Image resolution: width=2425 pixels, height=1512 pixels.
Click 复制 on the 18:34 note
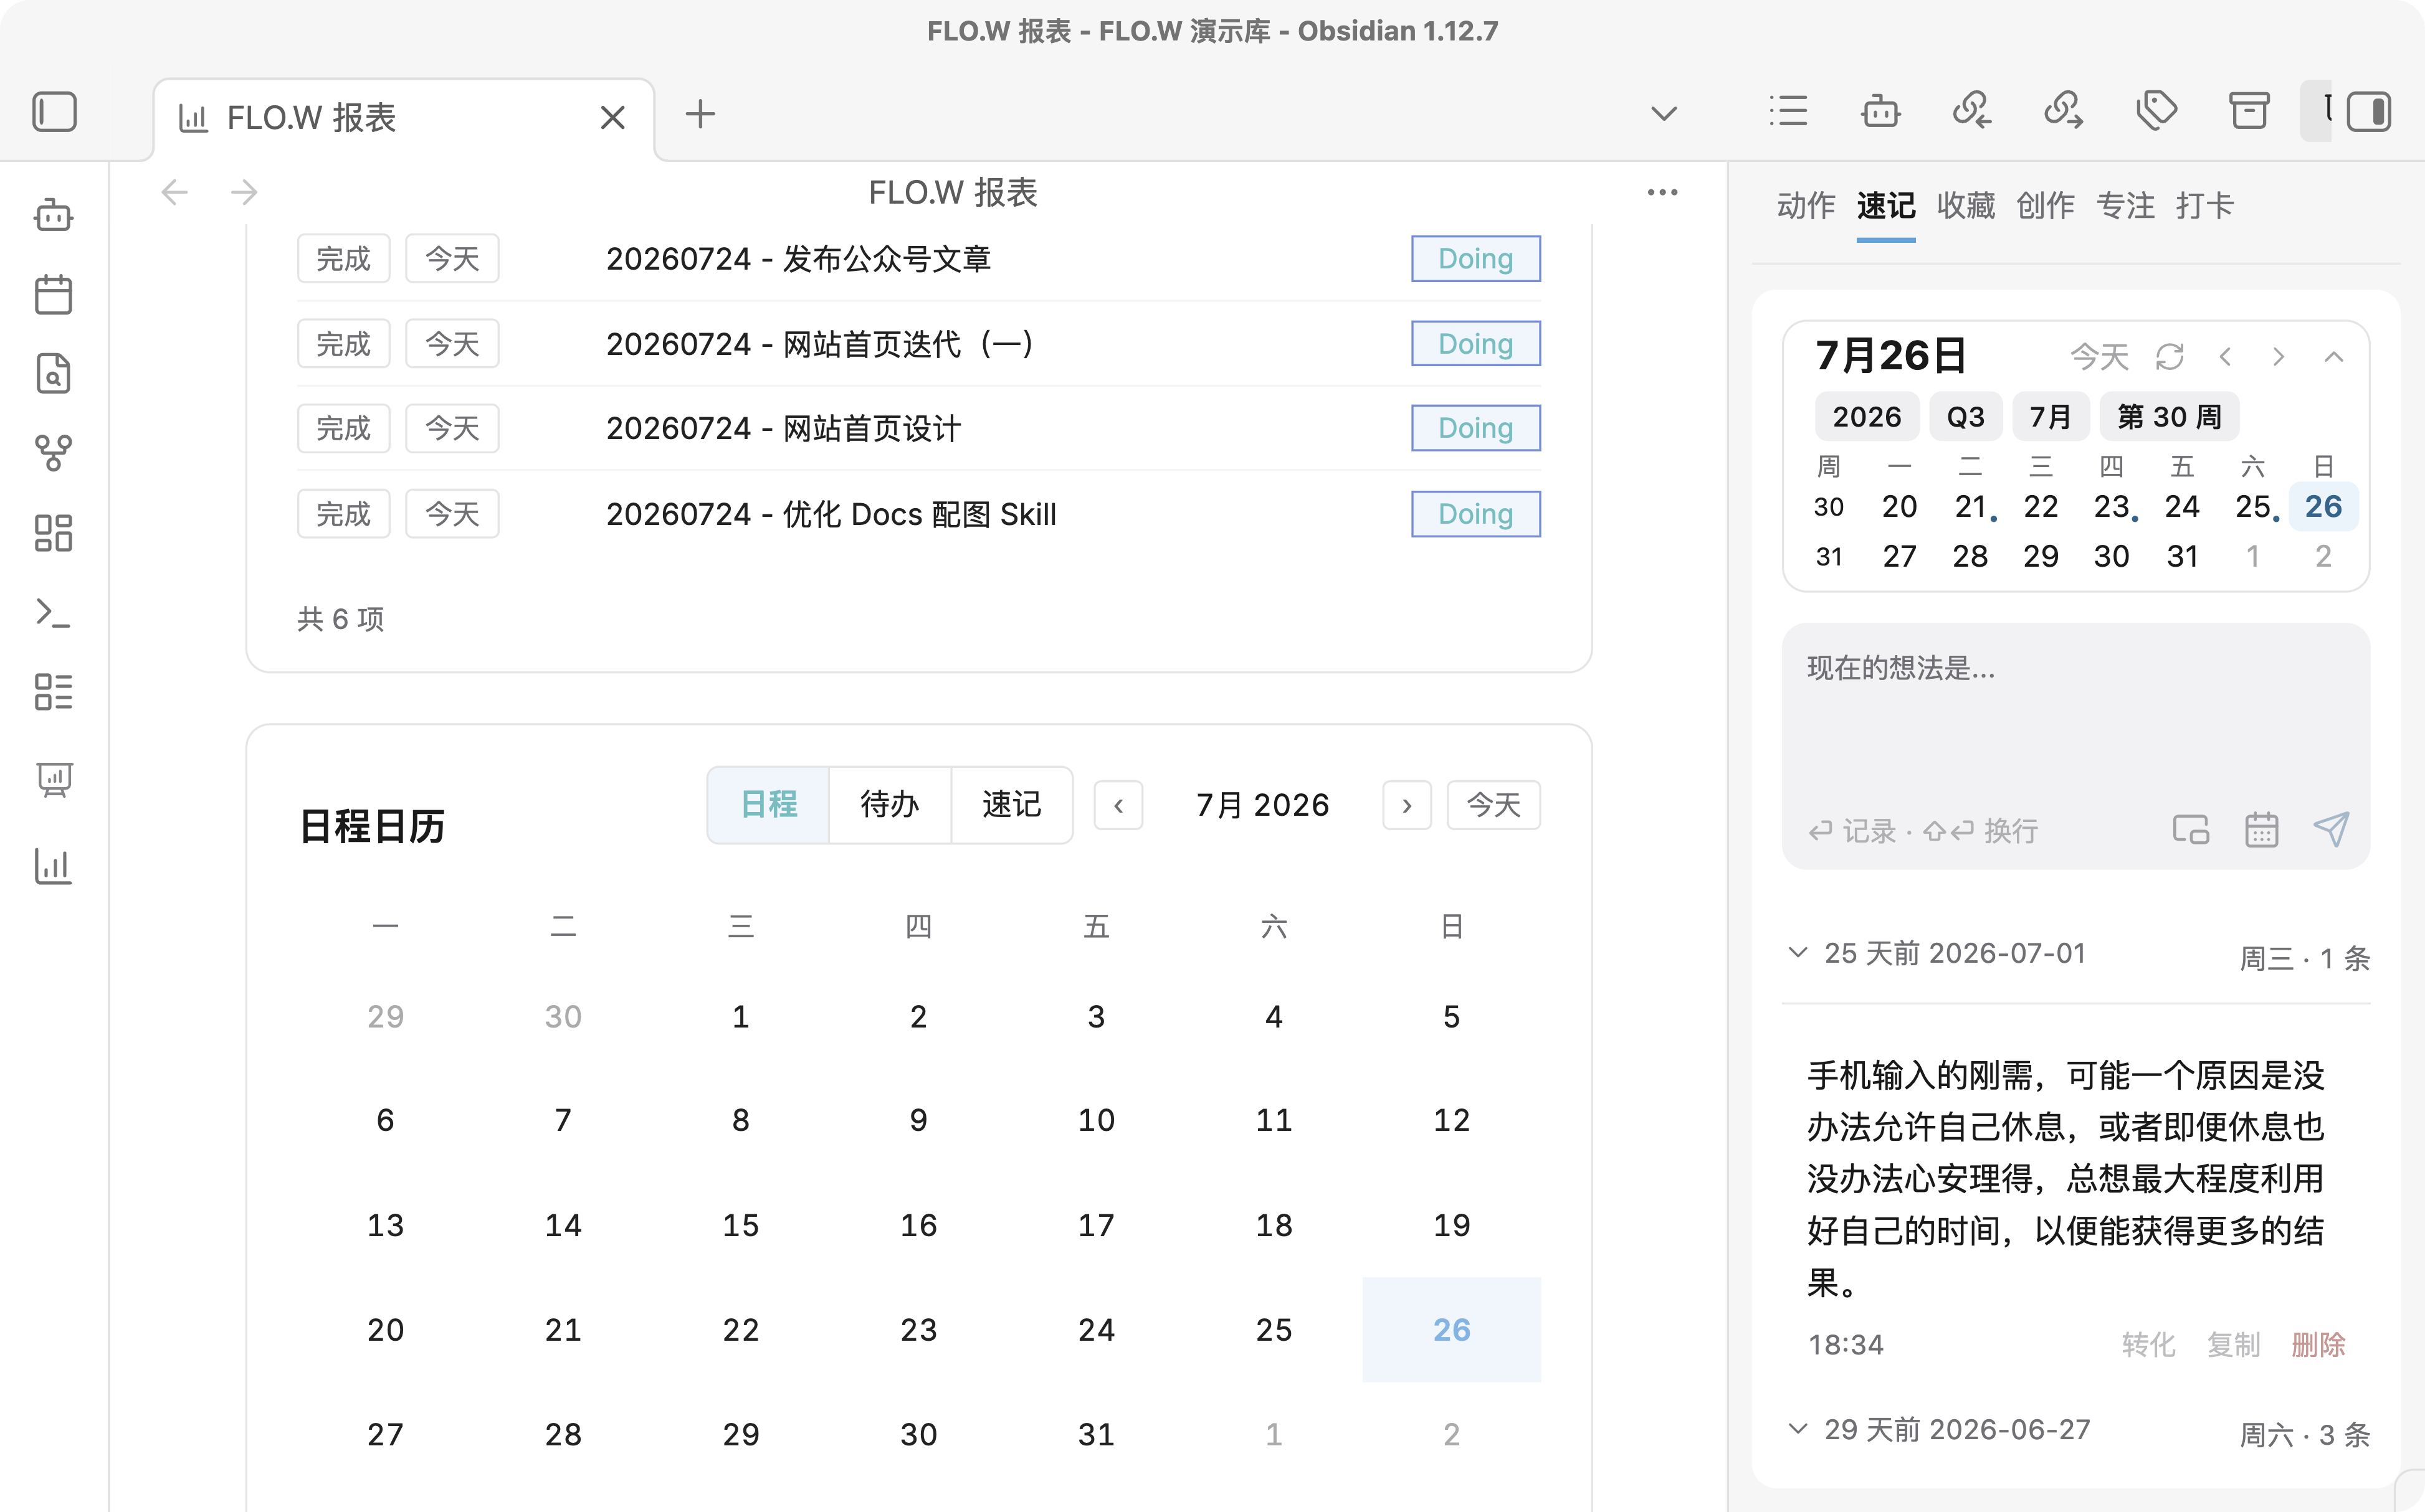pyautogui.click(x=2234, y=1345)
